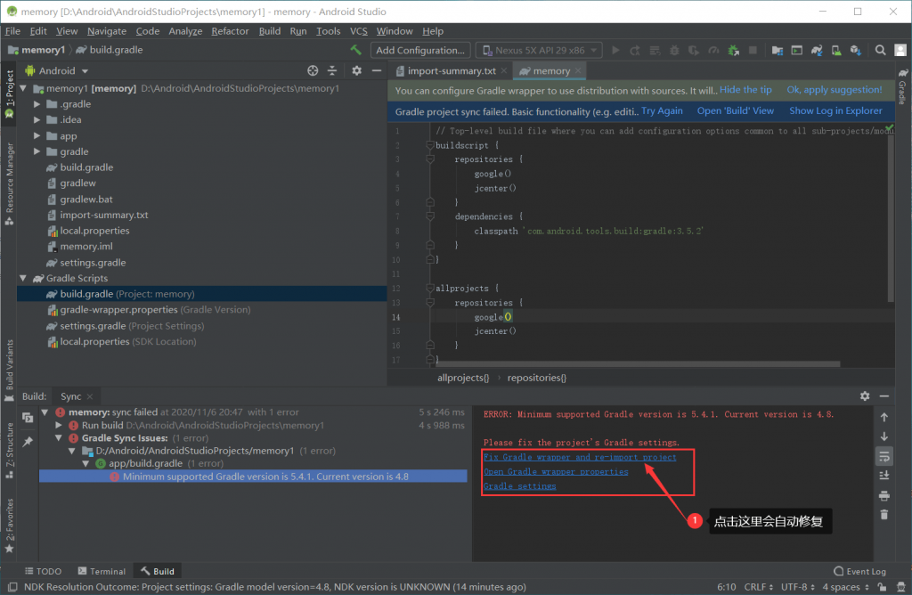
Task: Click the Make Project hammer icon
Action: pyautogui.click(x=355, y=50)
